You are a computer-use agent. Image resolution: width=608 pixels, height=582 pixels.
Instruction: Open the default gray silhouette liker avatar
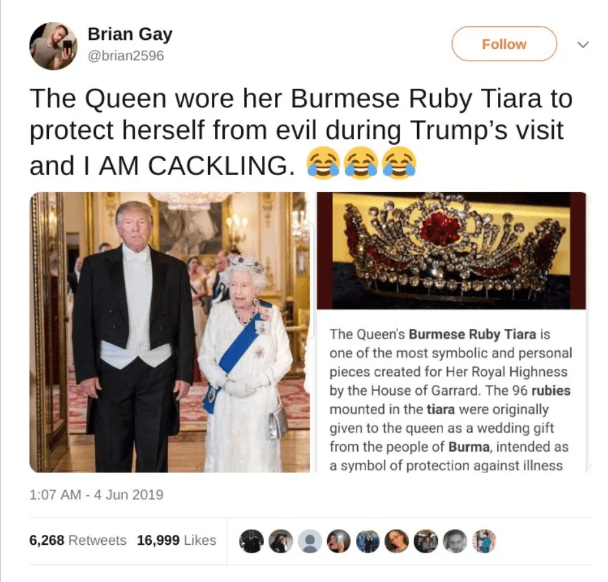[x=310, y=541]
